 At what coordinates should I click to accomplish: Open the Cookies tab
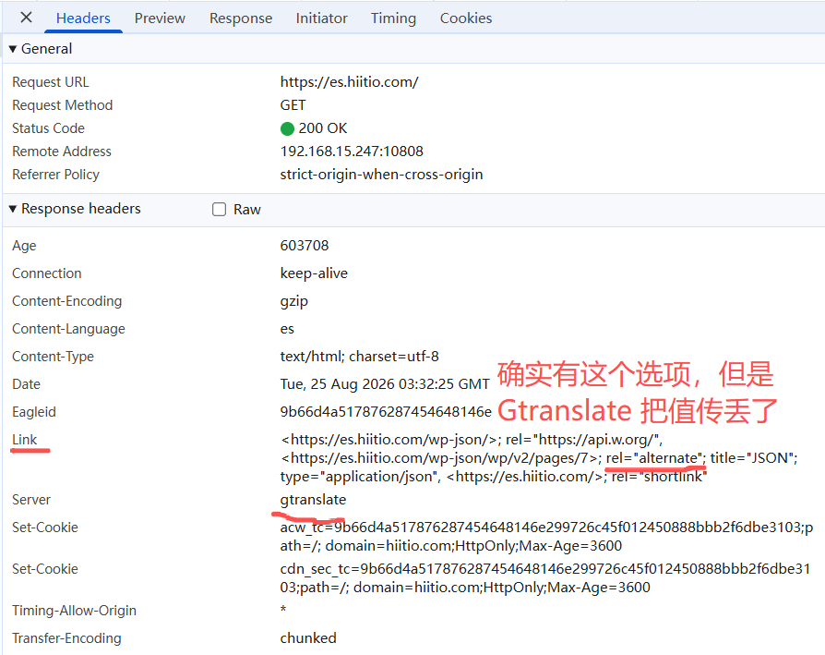pos(466,18)
